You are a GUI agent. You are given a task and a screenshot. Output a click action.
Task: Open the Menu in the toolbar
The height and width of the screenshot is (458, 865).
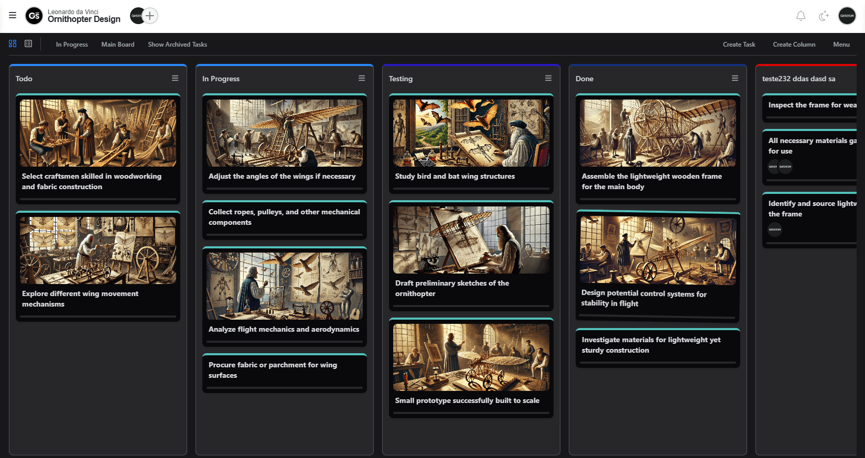point(841,45)
